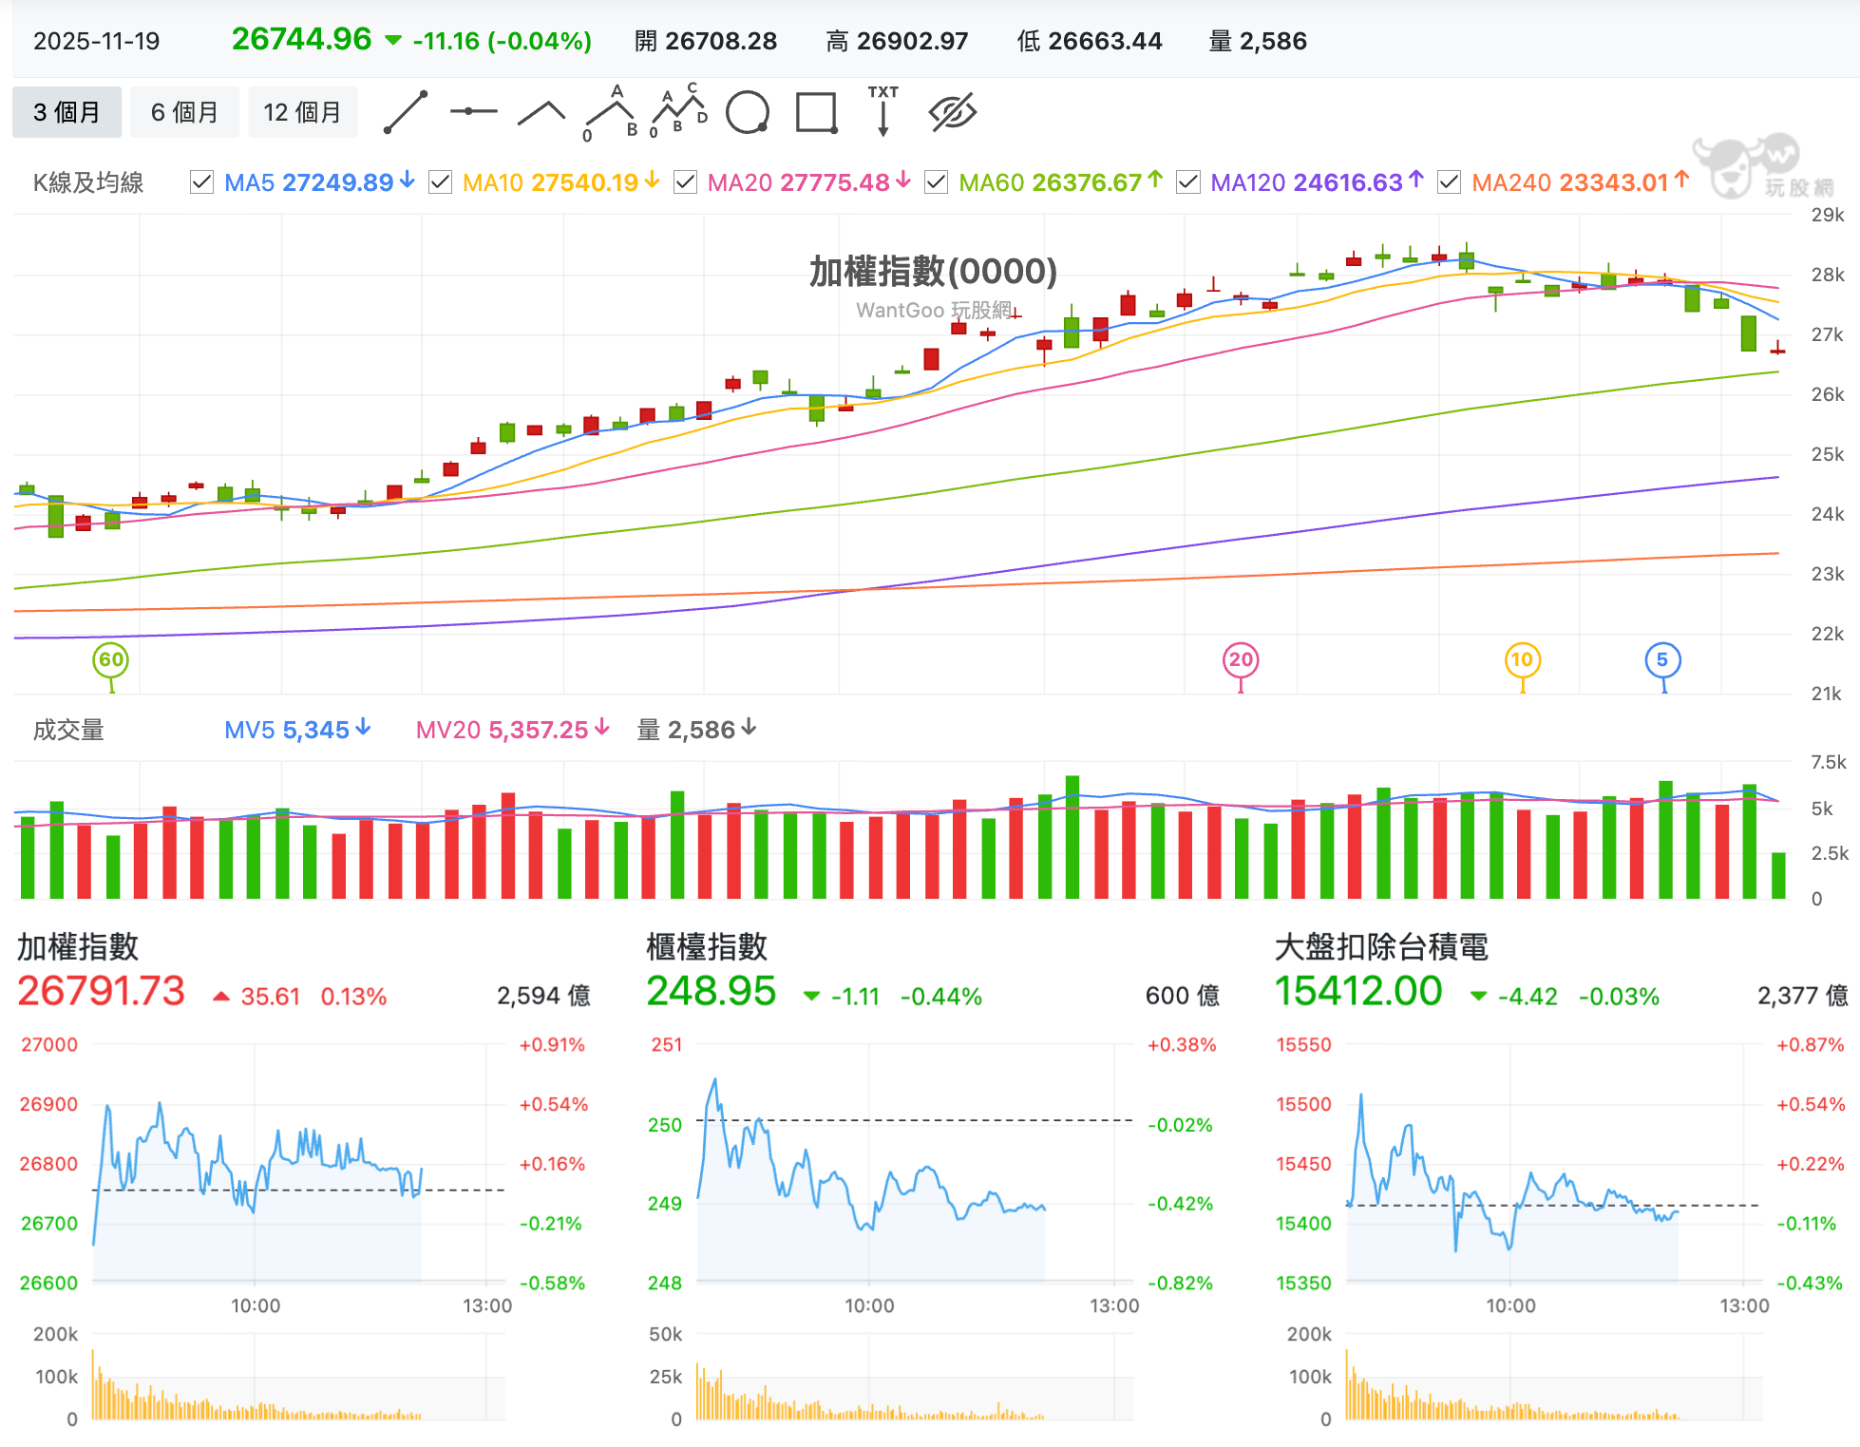Screen dimensions: 1860x1447
Task: Select the TXT text annotation tool
Action: coord(883,112)
